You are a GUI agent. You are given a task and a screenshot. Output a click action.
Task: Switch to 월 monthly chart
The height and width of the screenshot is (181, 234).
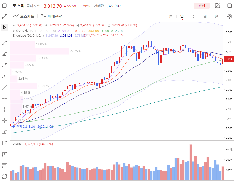[205, 16]
